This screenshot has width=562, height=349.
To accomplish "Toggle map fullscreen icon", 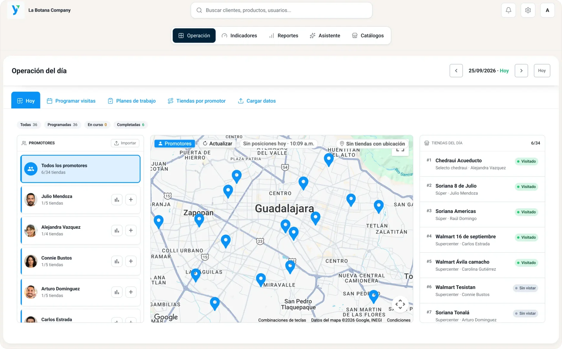I will point(400,150).
